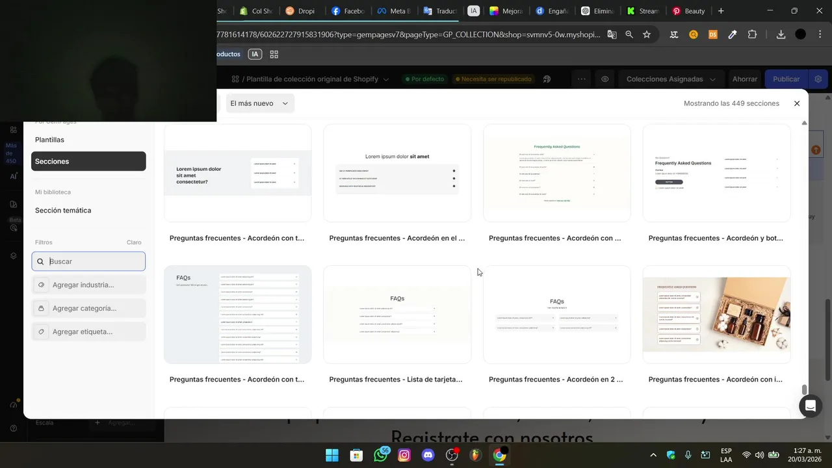The image size is (832, 468).
Task: Select Plantillas in the library sidebar
Action: coord(49,140)
